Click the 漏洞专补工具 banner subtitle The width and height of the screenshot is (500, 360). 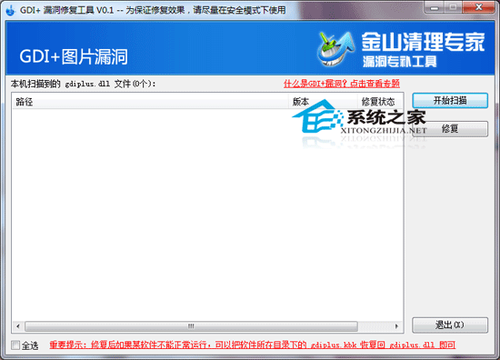(x=400, y=61)
